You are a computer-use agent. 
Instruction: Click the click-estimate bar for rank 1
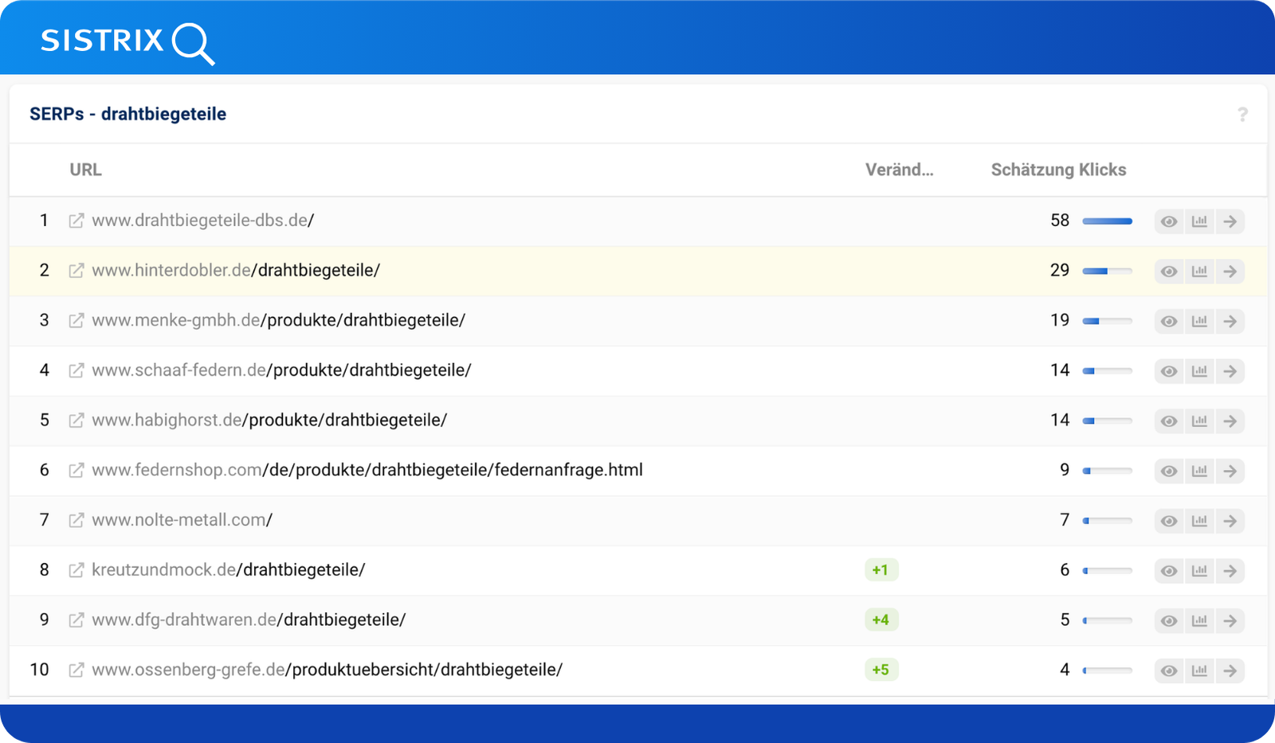pos(1107,221)
